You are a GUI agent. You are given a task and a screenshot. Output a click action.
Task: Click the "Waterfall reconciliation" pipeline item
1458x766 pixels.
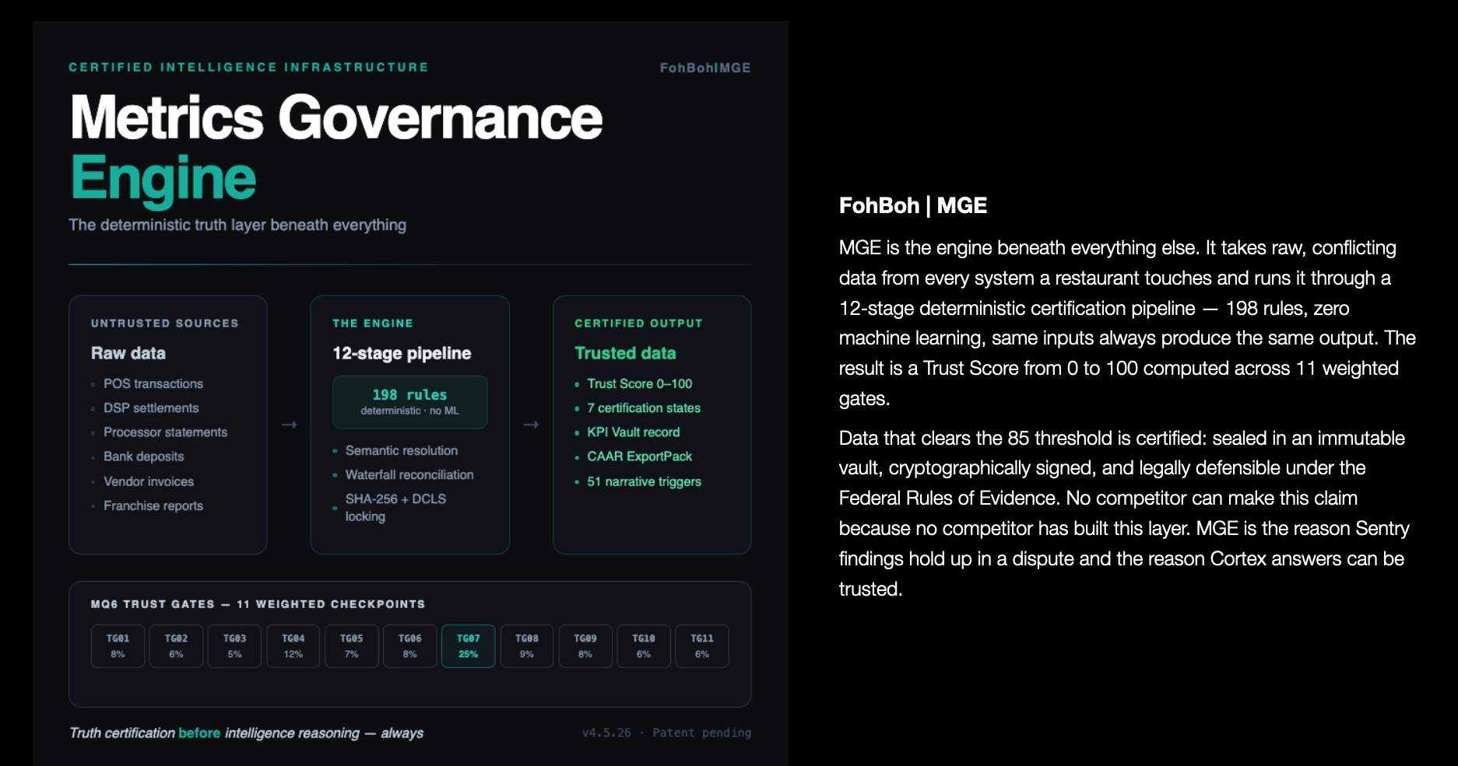pyautogui.click(x=409, y=475)
